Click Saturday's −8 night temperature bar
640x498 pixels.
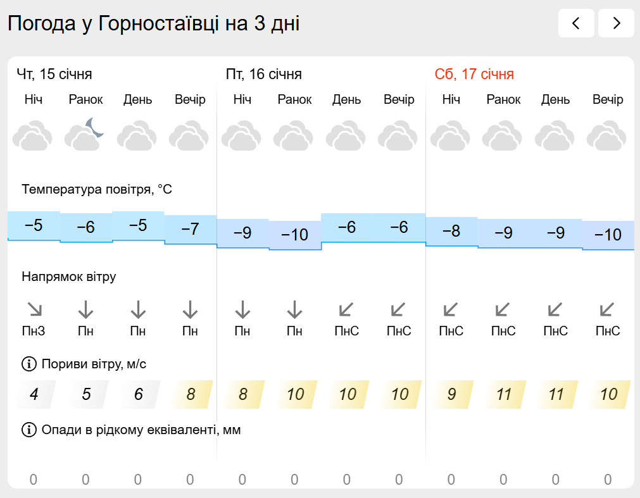tap(451, 231)
